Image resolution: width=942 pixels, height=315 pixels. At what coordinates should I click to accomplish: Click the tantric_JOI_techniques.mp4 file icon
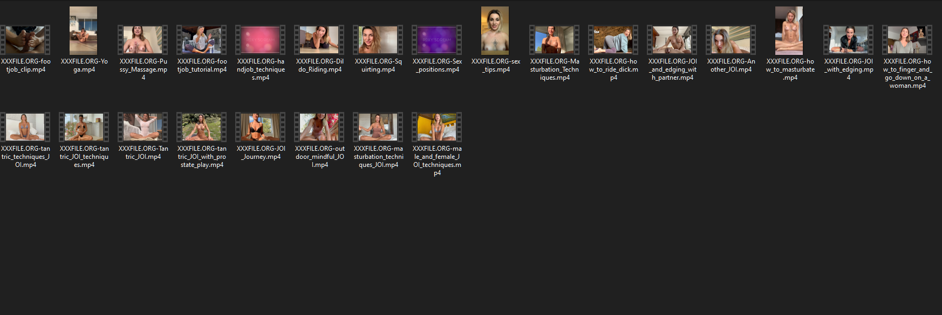(84, 127)
